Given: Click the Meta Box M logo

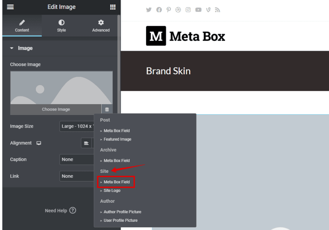Looking at the screenshot, I should tap(156, 36).
